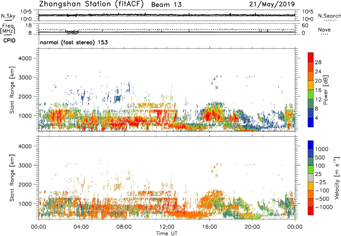Click the 'Power [dB]' color bar label
This screenshot has height=236, width=341.
point(325,90)
